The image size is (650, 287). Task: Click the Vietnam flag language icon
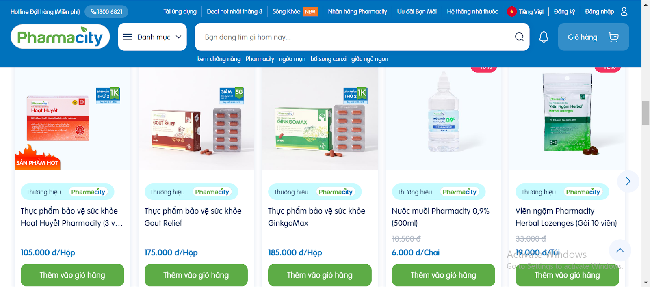511,12
